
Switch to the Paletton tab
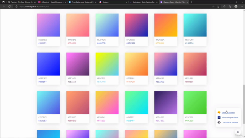[x=21, y=2]
